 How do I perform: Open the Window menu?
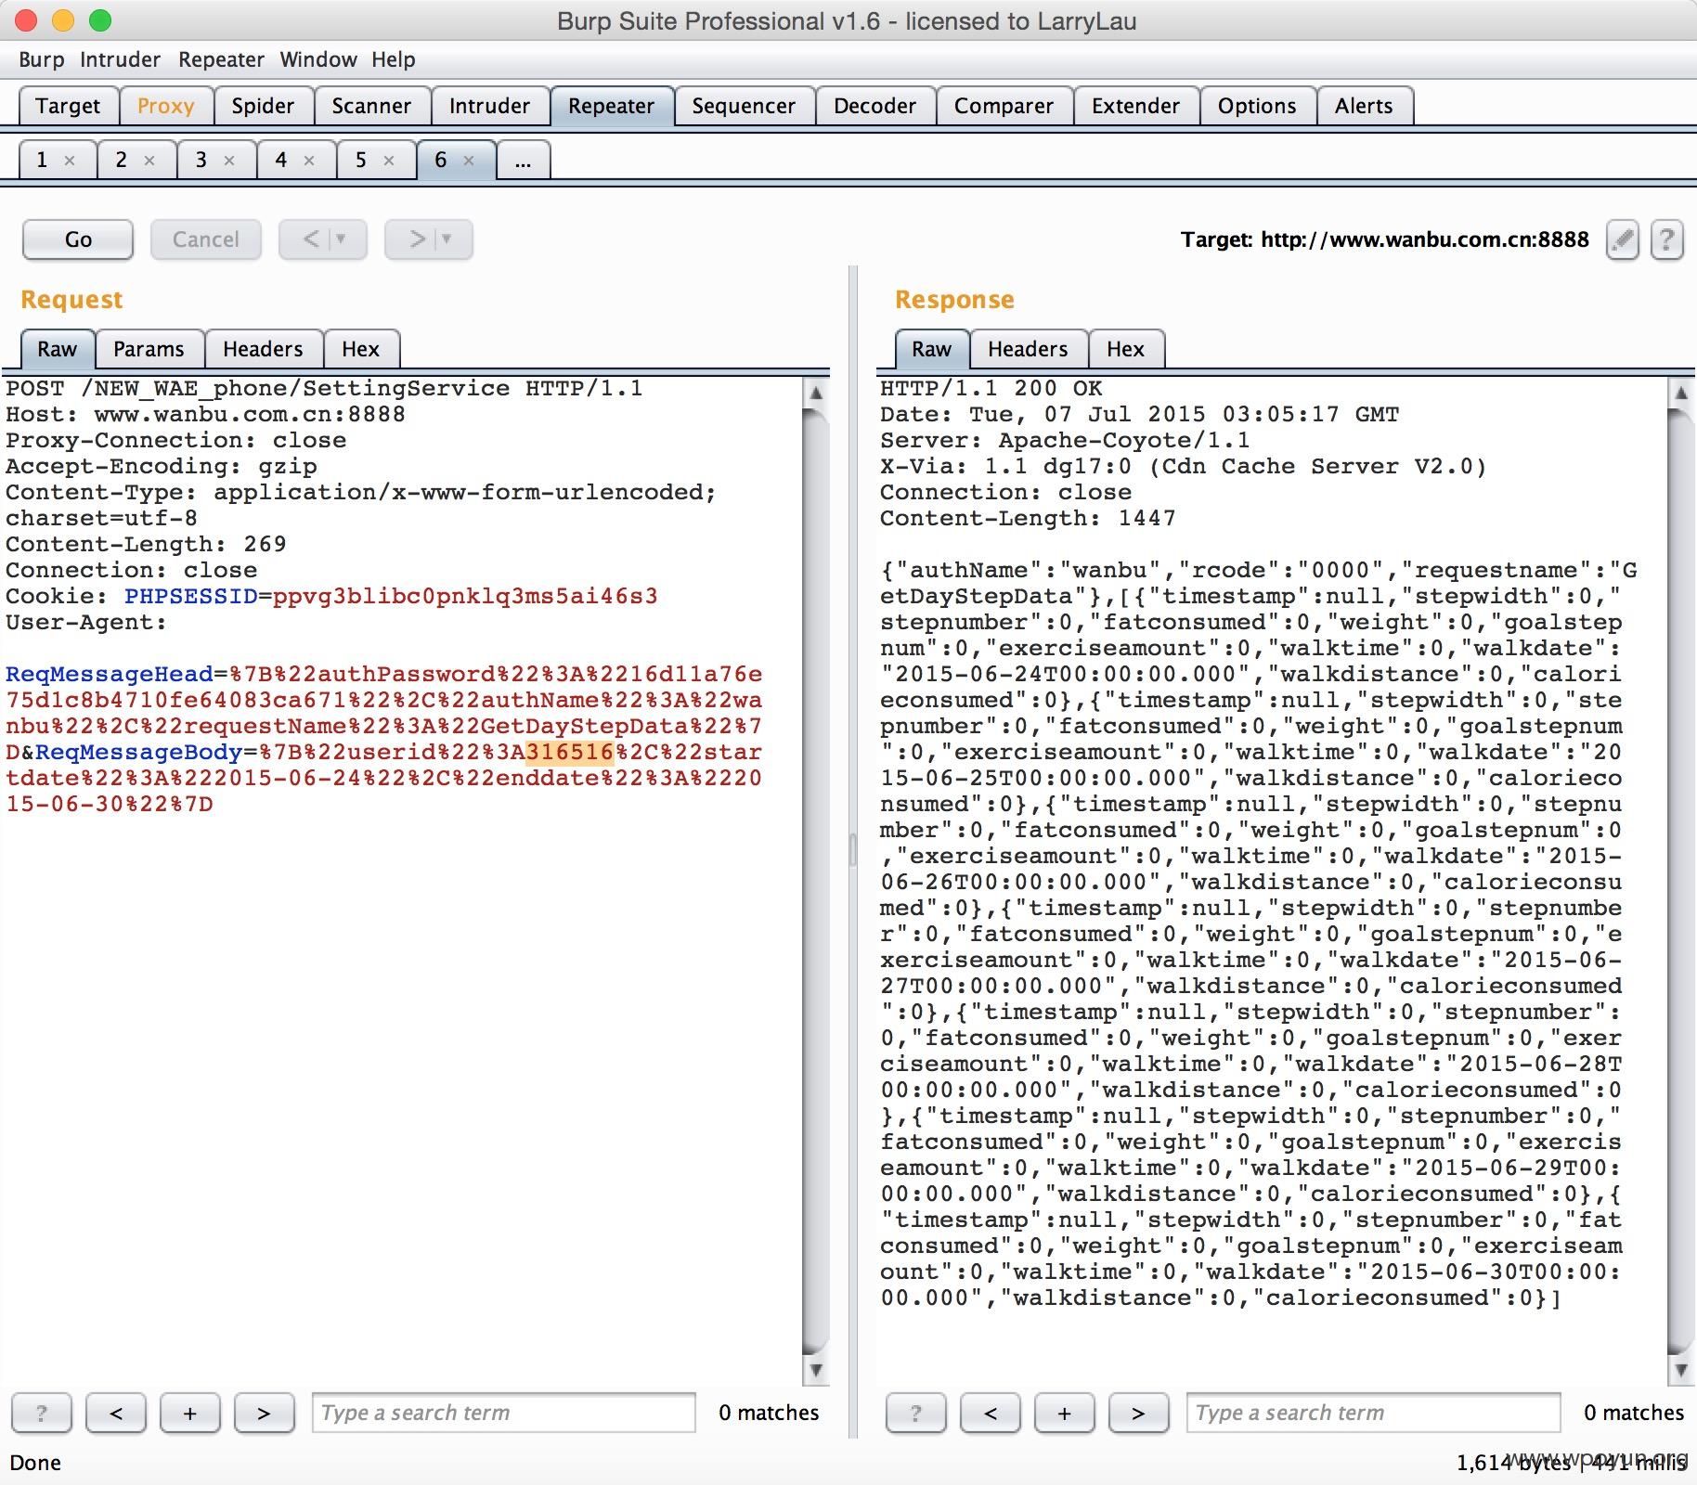318,59
